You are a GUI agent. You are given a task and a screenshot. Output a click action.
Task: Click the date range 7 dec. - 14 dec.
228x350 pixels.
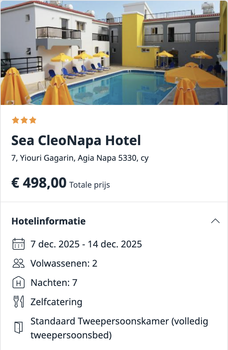(86, 244)
